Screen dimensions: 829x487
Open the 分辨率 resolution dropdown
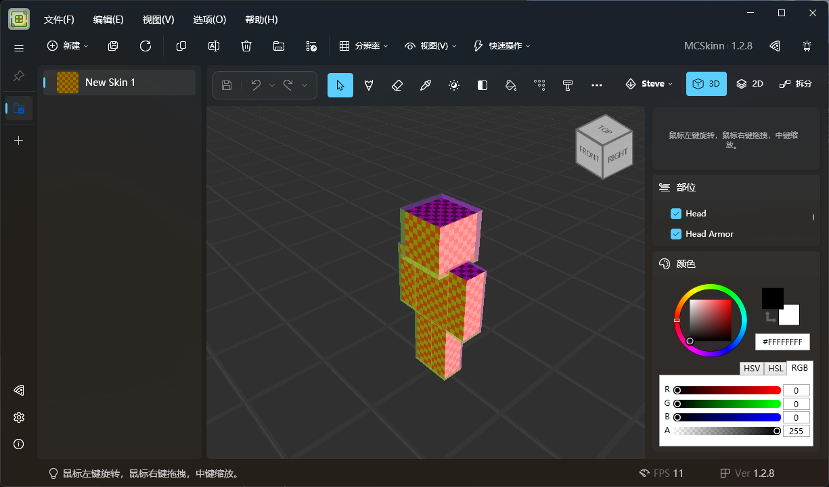[x=363, y=46]
